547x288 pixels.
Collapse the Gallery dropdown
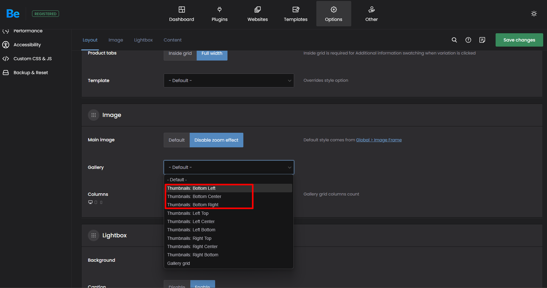tap(229, 167)
